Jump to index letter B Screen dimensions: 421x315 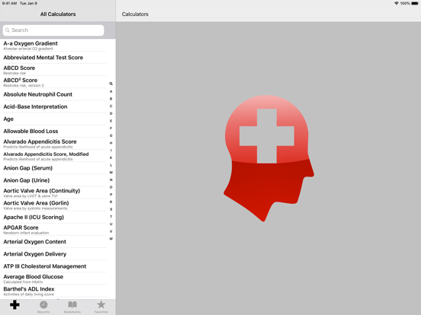pyautogui.click(x=111, y=99)
